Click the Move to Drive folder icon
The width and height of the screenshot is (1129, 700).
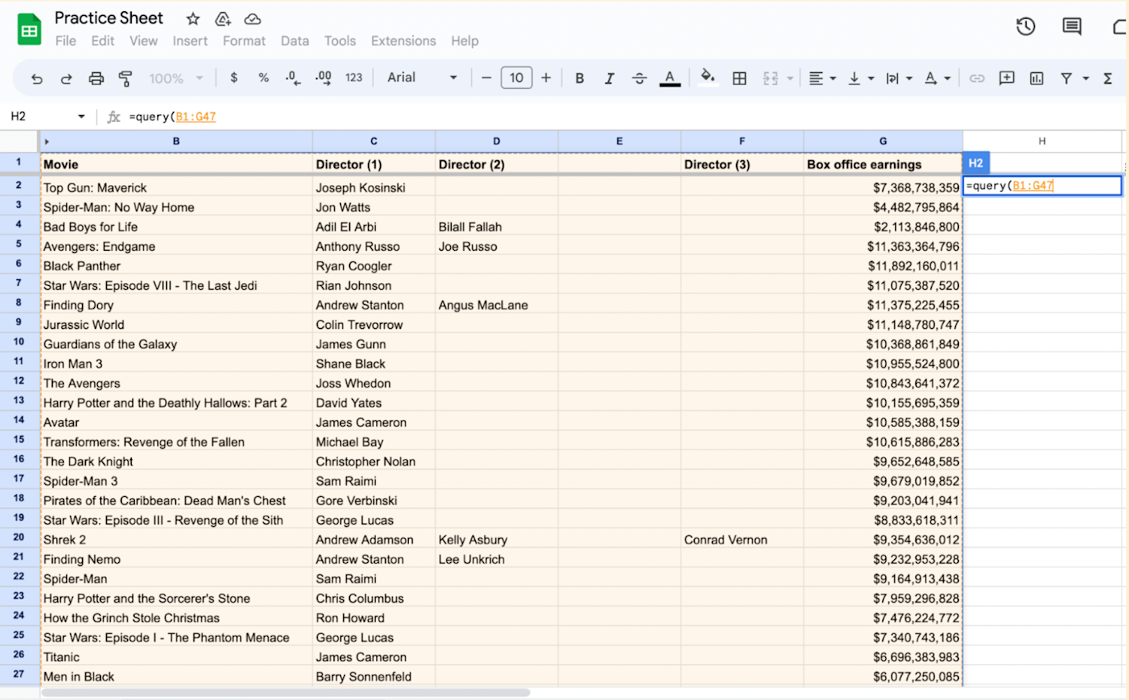(223, 19)
